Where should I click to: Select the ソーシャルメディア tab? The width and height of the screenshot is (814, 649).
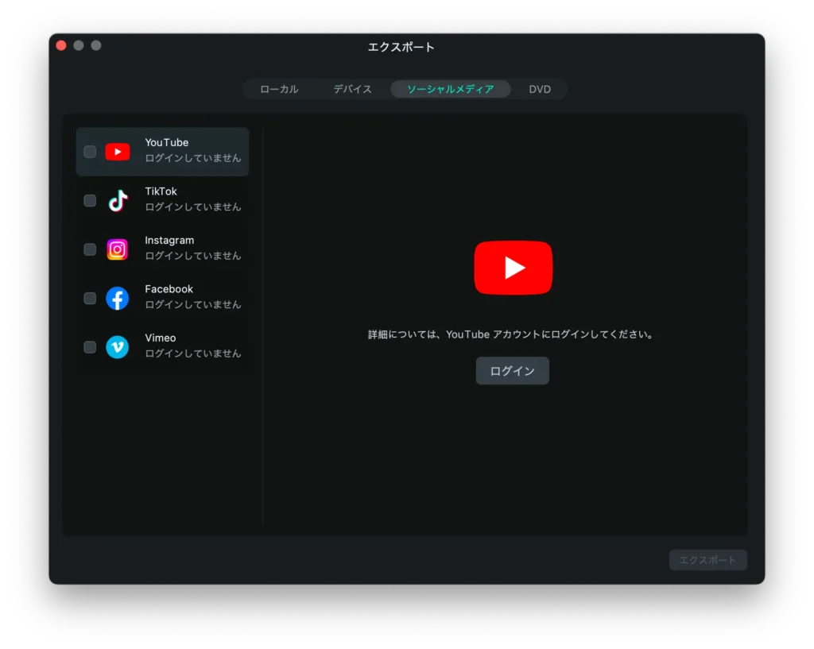(x=450, y=89)
